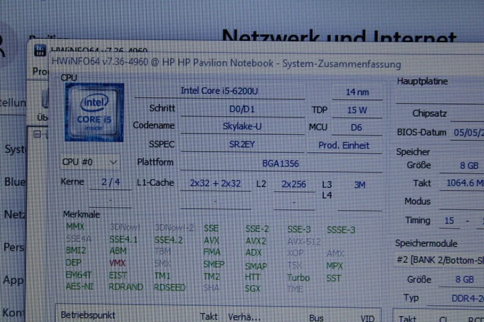Click the Kerne value 2 / 4

(110, 182)
